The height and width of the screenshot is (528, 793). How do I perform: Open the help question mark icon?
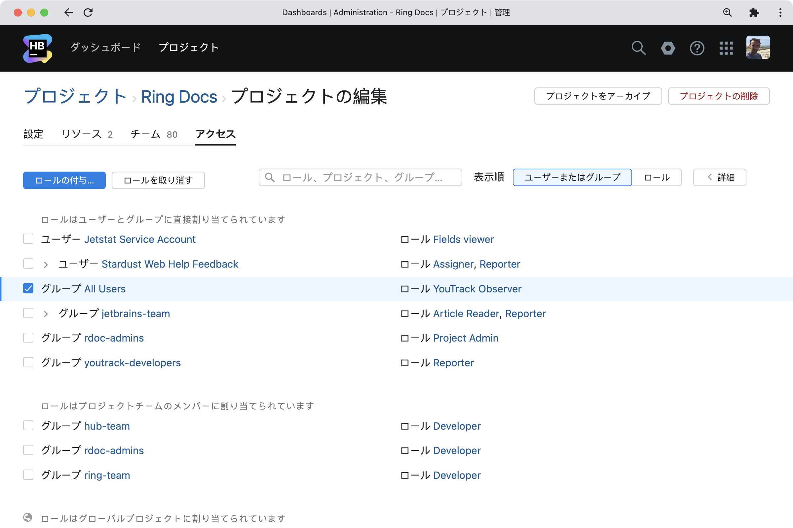697,48
